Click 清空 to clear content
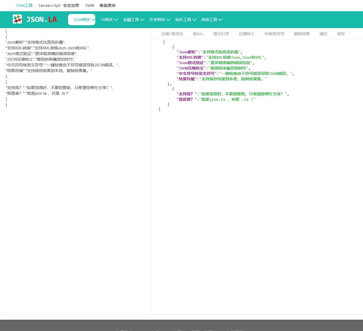Screen dimensions: 363x331 pyautogui.click(x=323, y=34)
